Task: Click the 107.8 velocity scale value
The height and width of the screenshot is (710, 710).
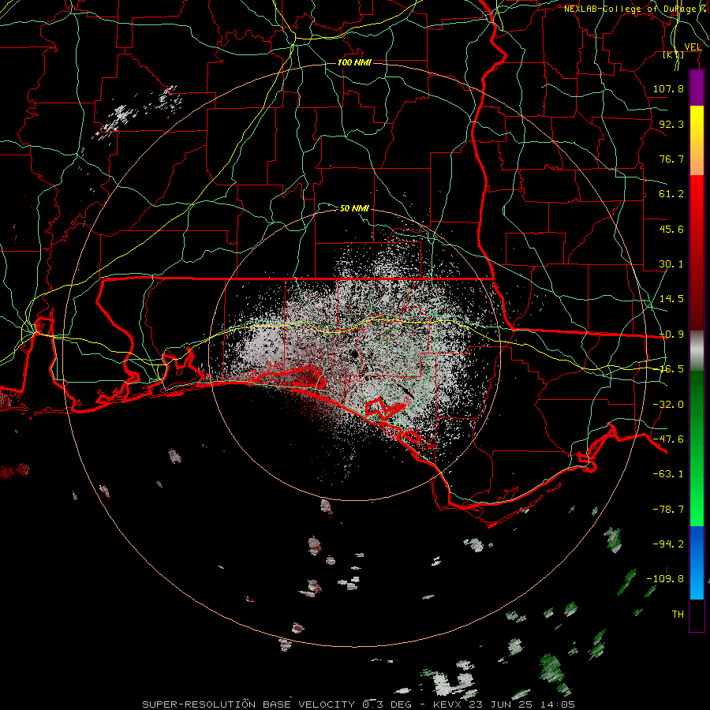Action: tap(668, 88)
